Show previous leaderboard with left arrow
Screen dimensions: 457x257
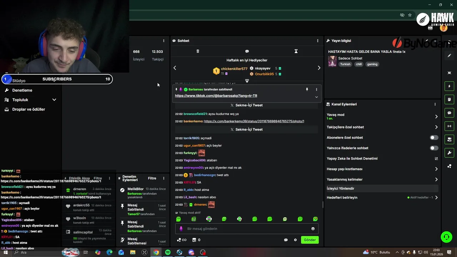(x=175, y=68)
